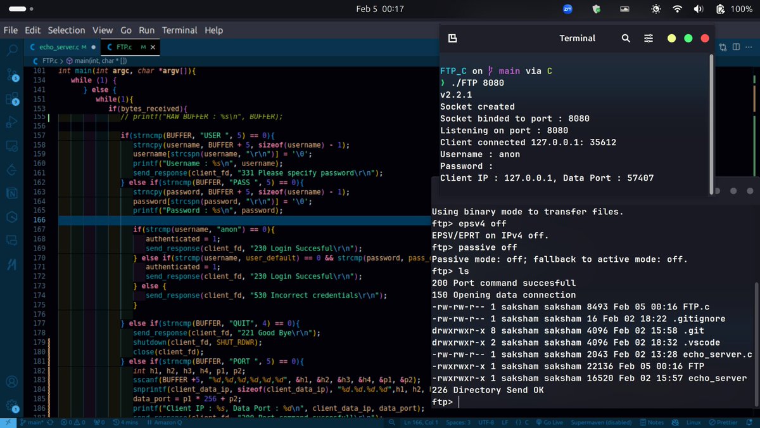The image size is (760, 428).
Task: Click the green shield tray icon
Action: pyautogui.click(x=596, y=9)
